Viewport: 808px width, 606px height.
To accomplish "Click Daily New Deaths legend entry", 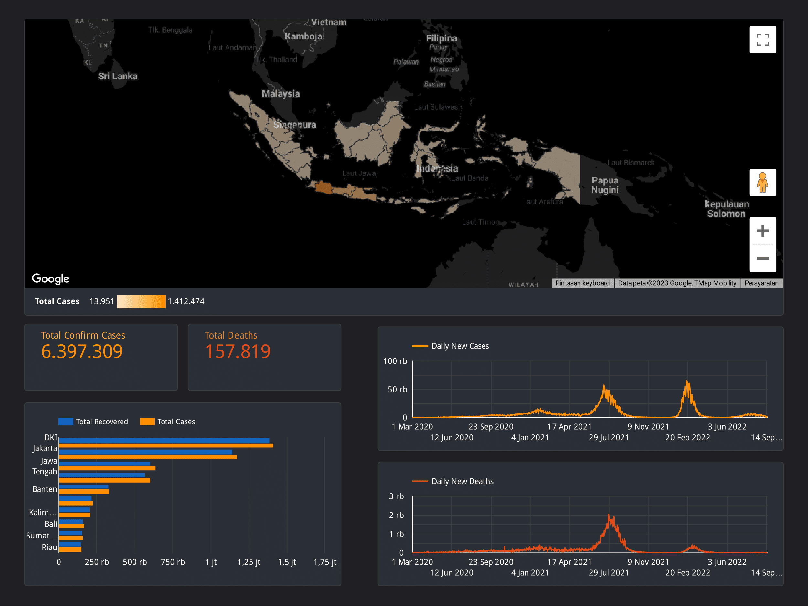I will coord(462,482).
